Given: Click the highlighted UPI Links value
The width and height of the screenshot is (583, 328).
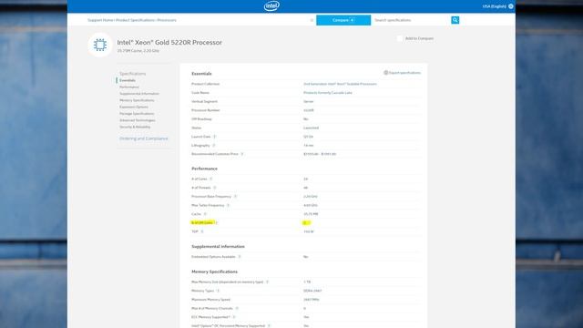Looking at the screenshot, I should [x=305, y=222].
